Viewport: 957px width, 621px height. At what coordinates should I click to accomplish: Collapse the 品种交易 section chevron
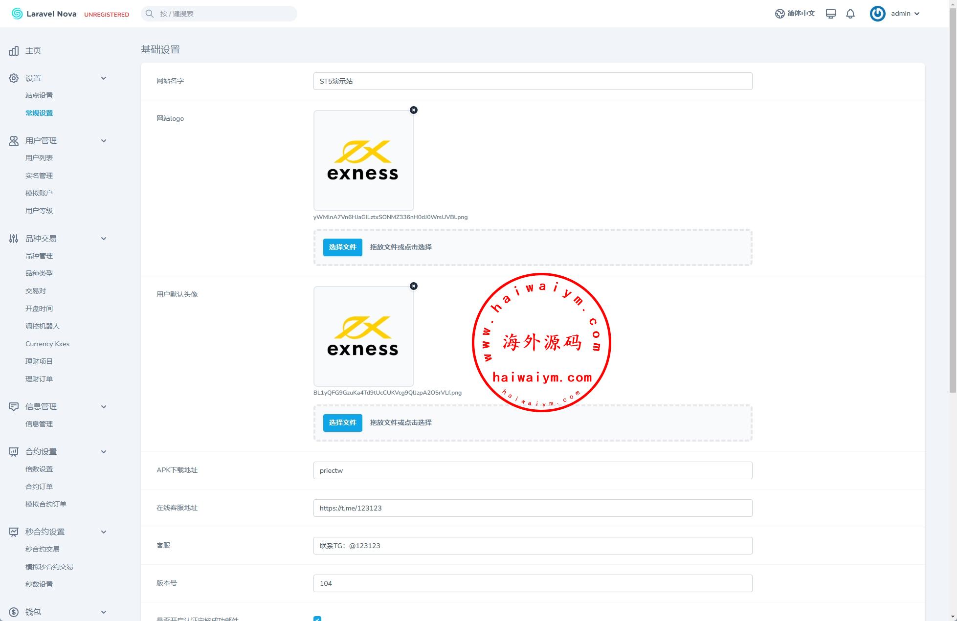coord(103,239)
